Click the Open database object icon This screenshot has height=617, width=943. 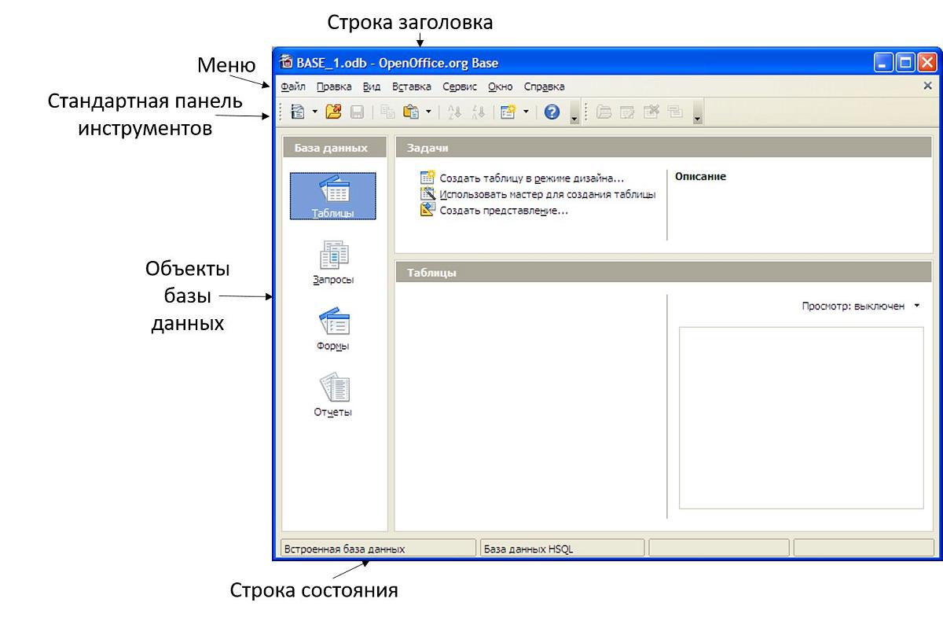[604, 112]
